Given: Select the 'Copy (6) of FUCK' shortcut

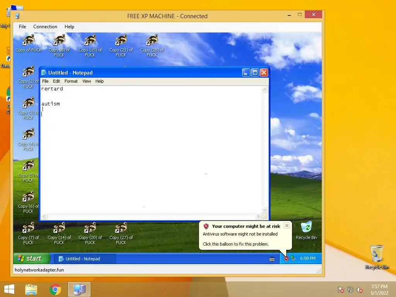Looking at the screenshot, I should coord(28,202).
